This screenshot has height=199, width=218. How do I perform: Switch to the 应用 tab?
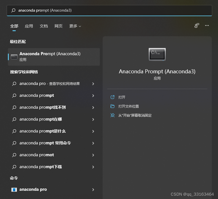pyautogui.click(x=29, y=26)
